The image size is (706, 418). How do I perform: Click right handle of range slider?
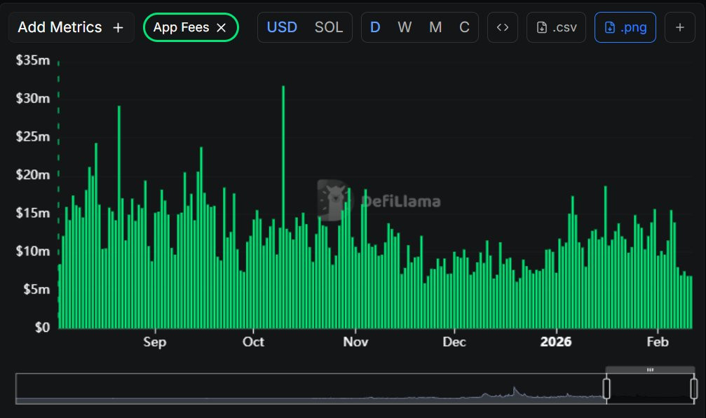694,389
